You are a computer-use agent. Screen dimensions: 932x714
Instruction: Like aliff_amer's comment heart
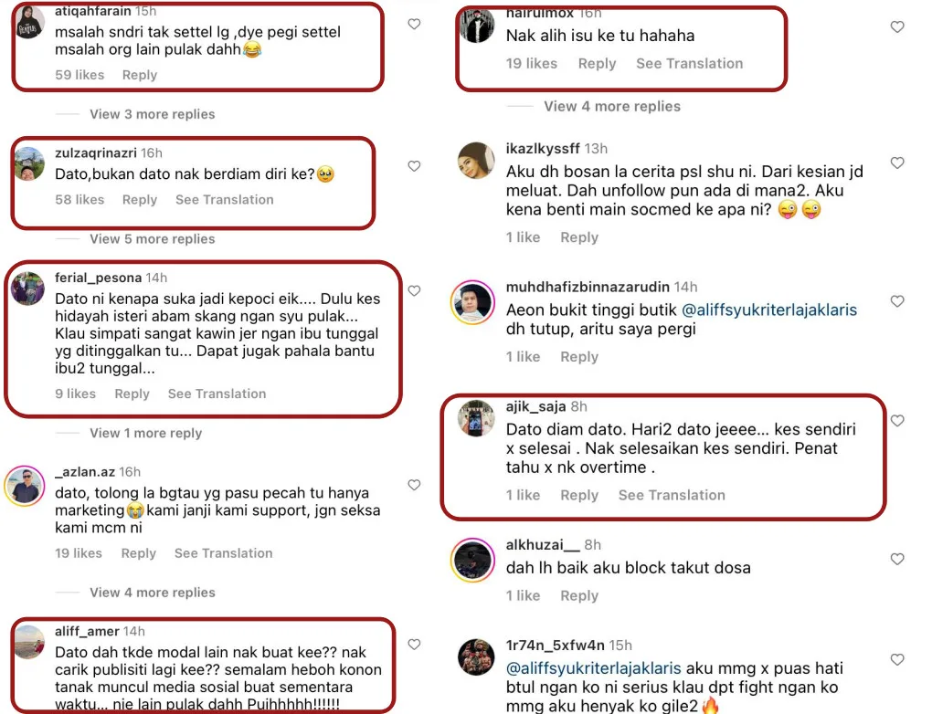point(414,645)
